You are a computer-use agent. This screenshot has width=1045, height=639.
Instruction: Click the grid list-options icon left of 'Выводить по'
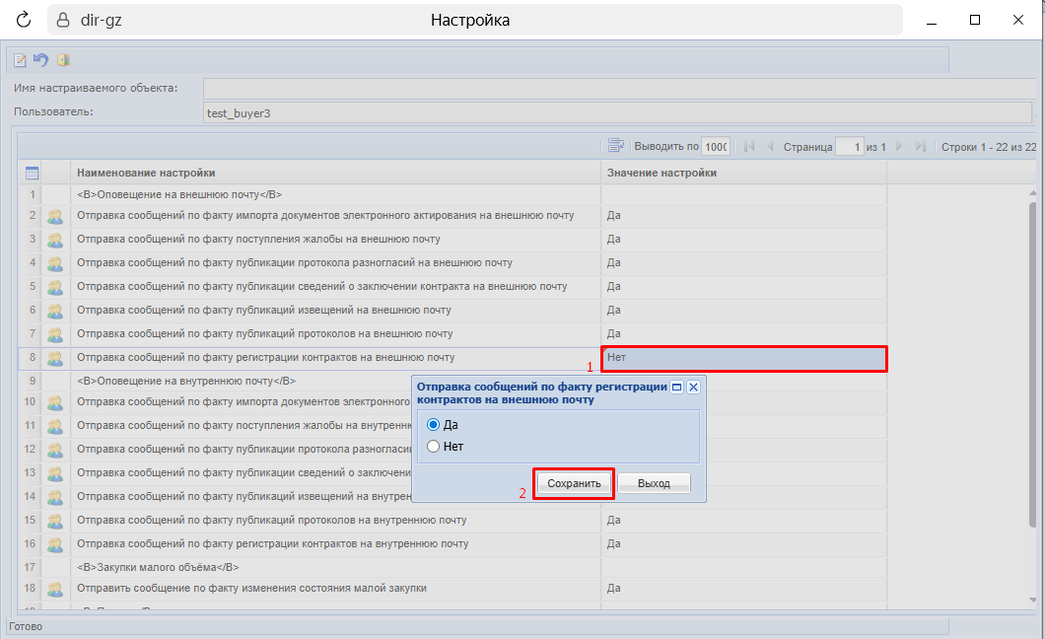616,146
